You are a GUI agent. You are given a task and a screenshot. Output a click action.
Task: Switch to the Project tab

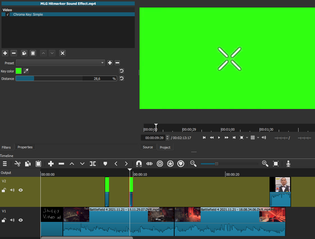click(165, 147)
